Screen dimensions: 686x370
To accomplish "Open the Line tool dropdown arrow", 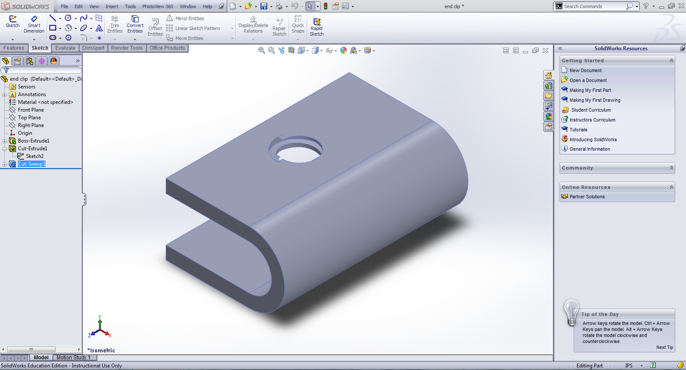I will [x=60, y=18].
